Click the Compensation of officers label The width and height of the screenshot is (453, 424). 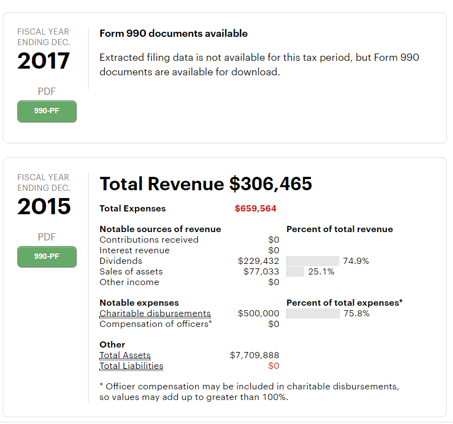pos(155,324)
